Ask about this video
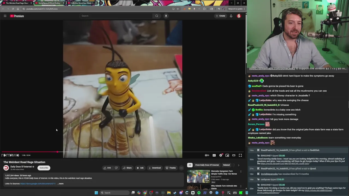This screenshot has height=196, width=349. point(140,168)
